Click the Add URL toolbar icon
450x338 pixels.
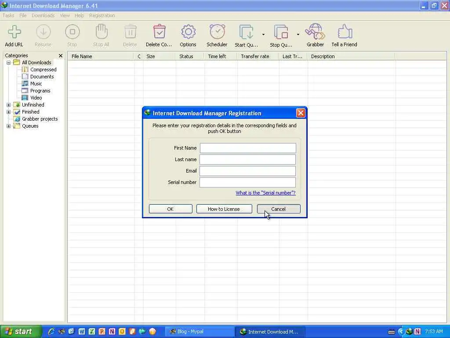point(14,32)
